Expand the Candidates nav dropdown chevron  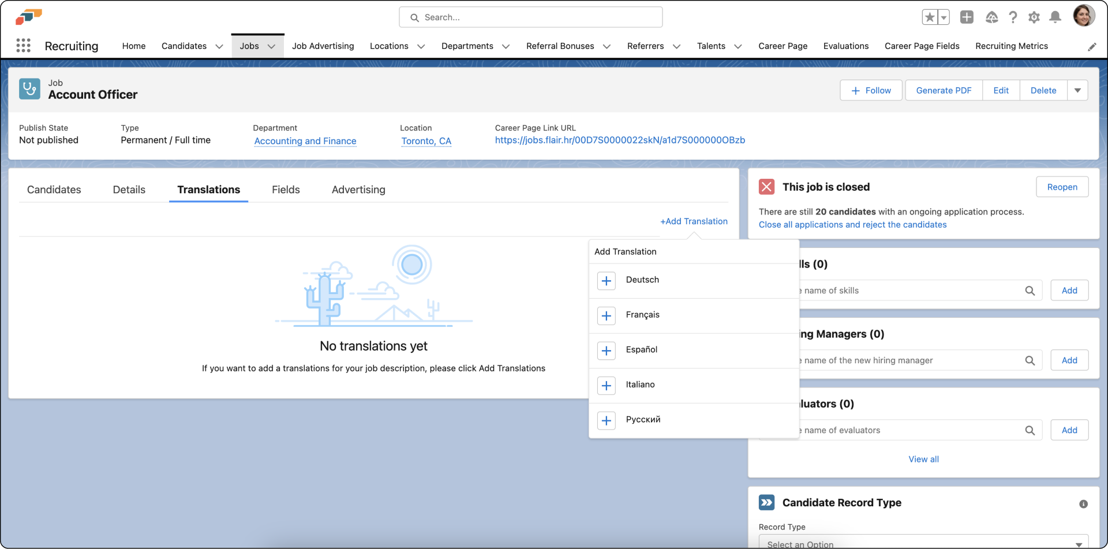click(x=219, y=47)
